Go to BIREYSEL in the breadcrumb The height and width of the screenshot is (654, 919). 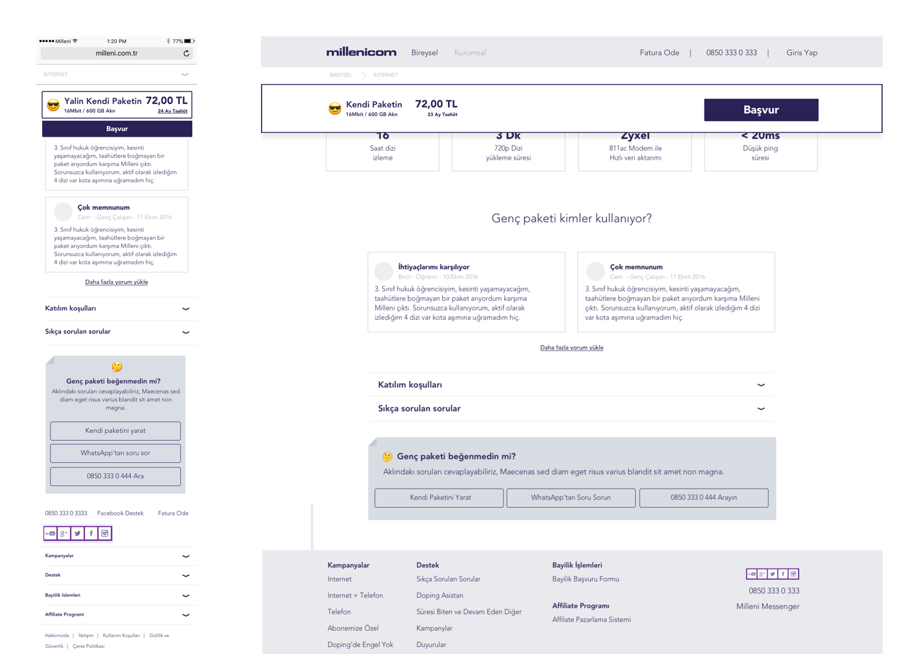341,75
